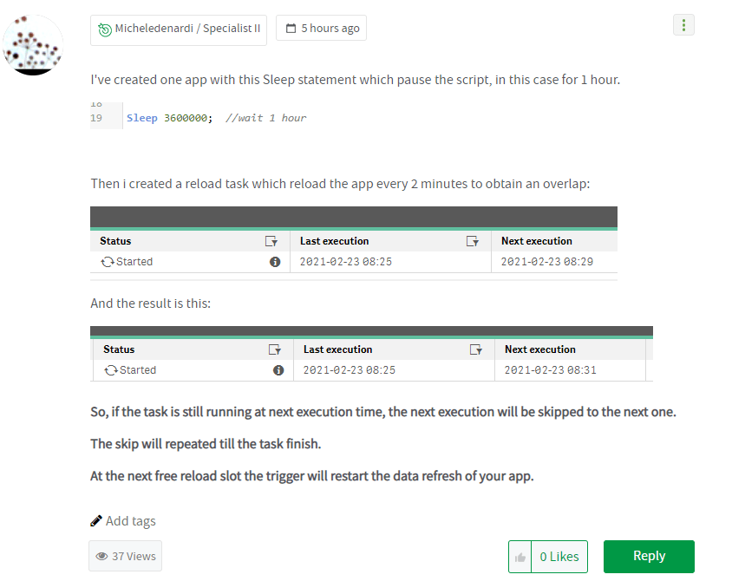Viewport: 732px width, 581px height.
Task: Open Last execution filter in second table
Action: coord(475,349)
